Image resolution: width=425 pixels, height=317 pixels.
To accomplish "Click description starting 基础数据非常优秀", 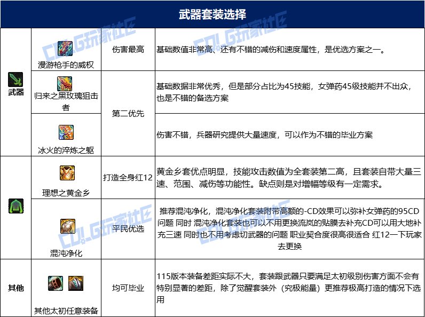I will tap(285, 92).
